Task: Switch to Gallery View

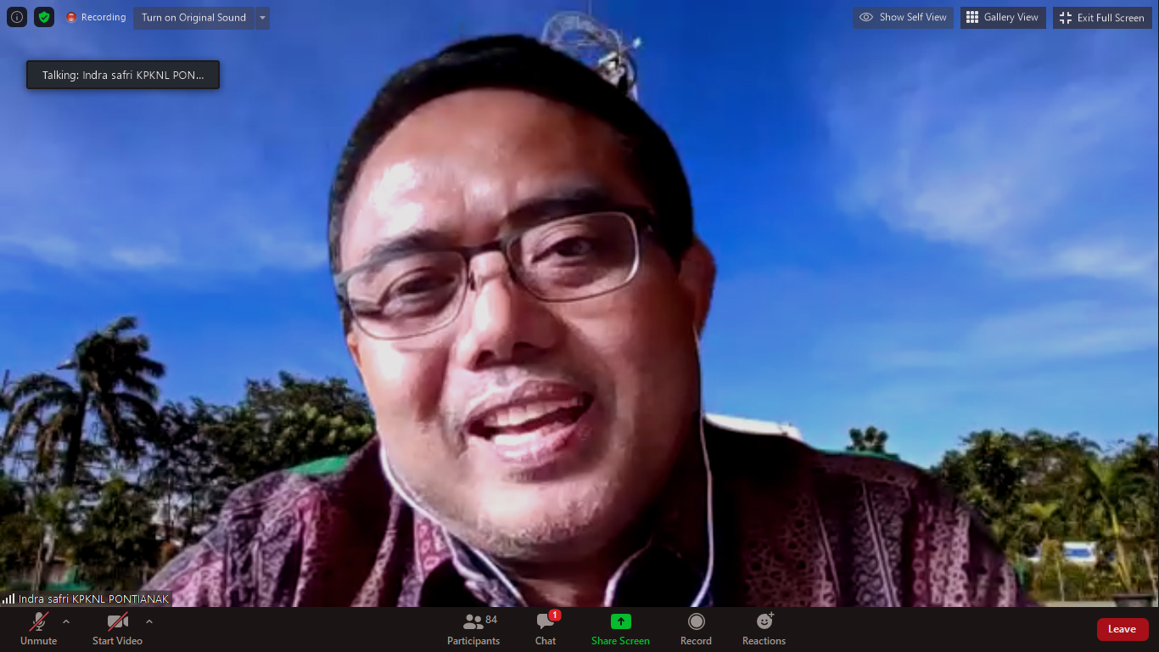Action: 1002,18
